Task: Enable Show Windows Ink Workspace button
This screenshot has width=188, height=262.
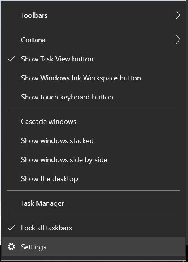Action: coord(93,78)
